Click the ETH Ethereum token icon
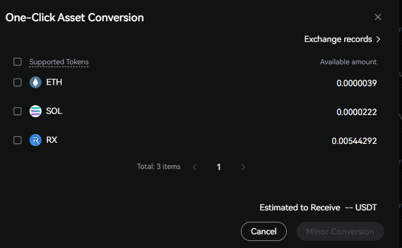The image size is (402, 248). 36,82
